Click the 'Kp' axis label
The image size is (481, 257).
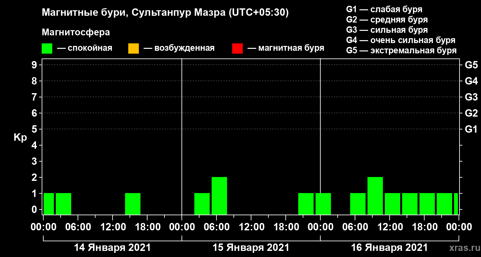(20, 137)
